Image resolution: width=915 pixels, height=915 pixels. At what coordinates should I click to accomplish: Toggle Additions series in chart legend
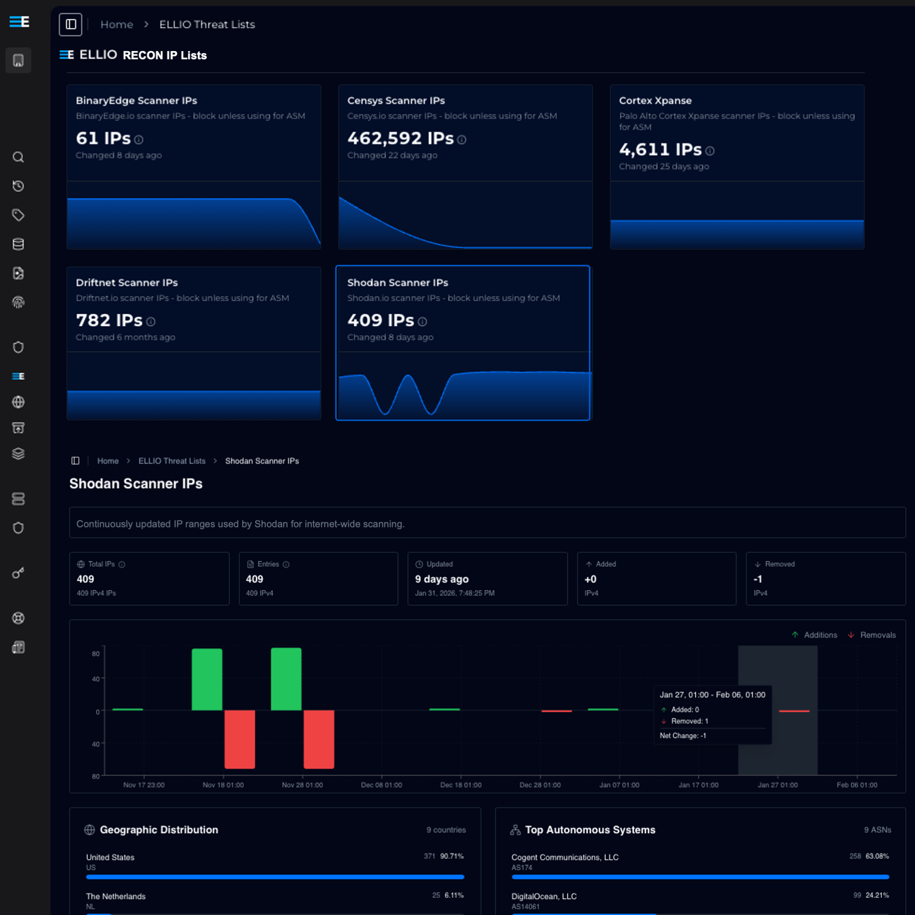(814, 635)
